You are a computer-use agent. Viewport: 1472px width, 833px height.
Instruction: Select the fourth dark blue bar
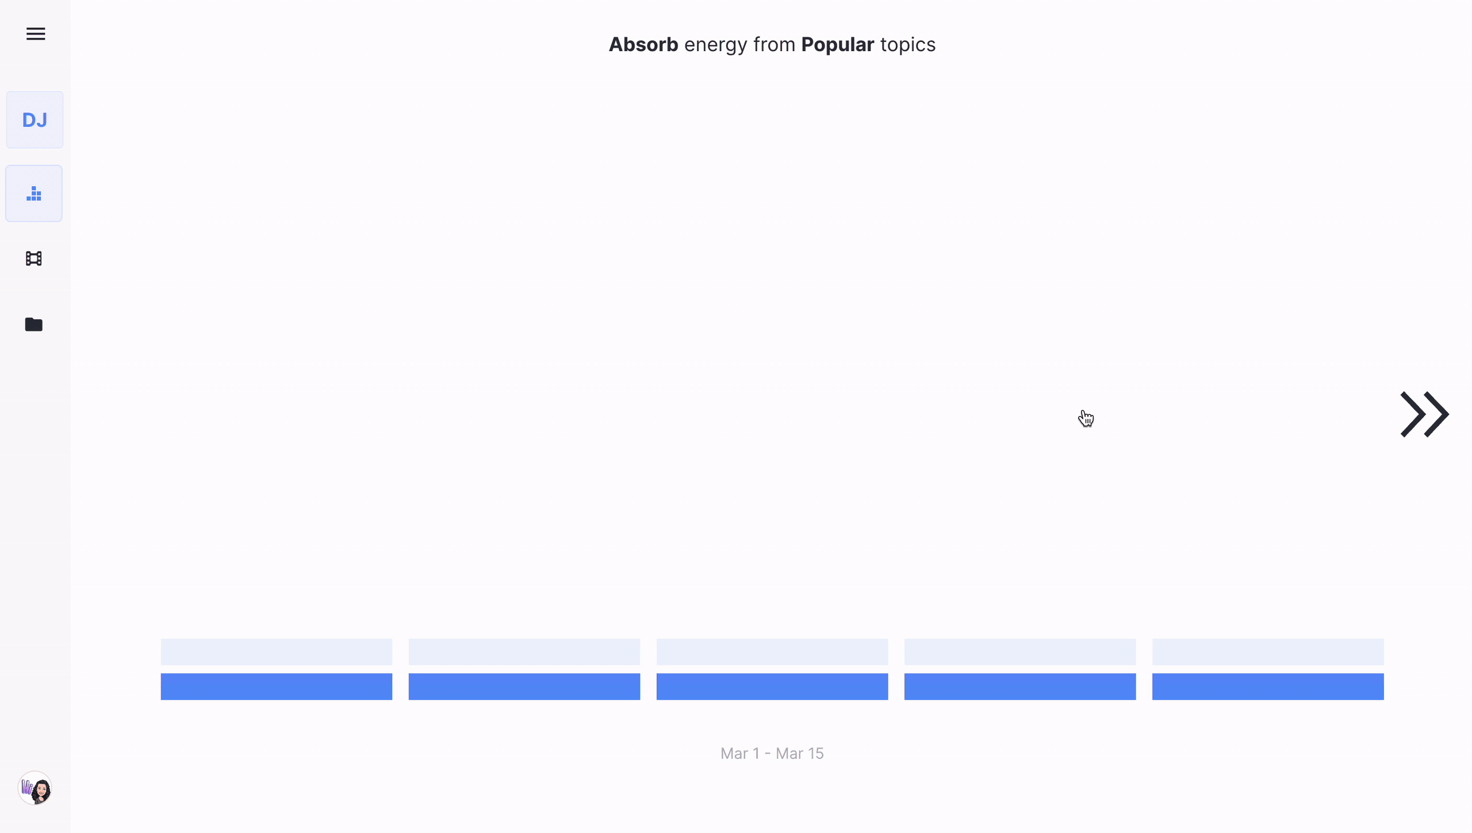1019,687
